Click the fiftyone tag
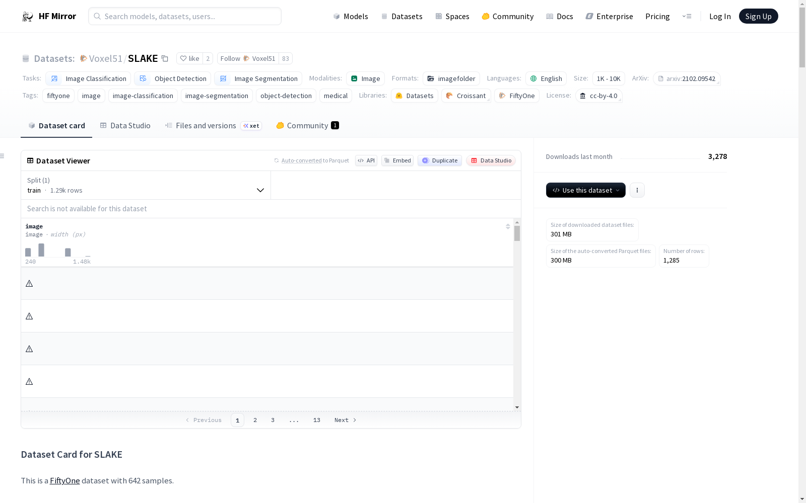Image resolution: width=806 pixels, height=503 pixels. [58, 96]
